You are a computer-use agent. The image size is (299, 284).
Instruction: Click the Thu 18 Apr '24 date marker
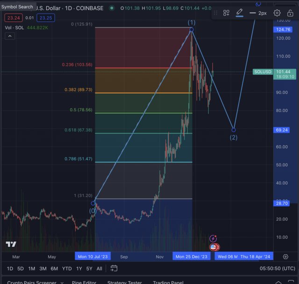pyautogui.click(x=255, y=256)
